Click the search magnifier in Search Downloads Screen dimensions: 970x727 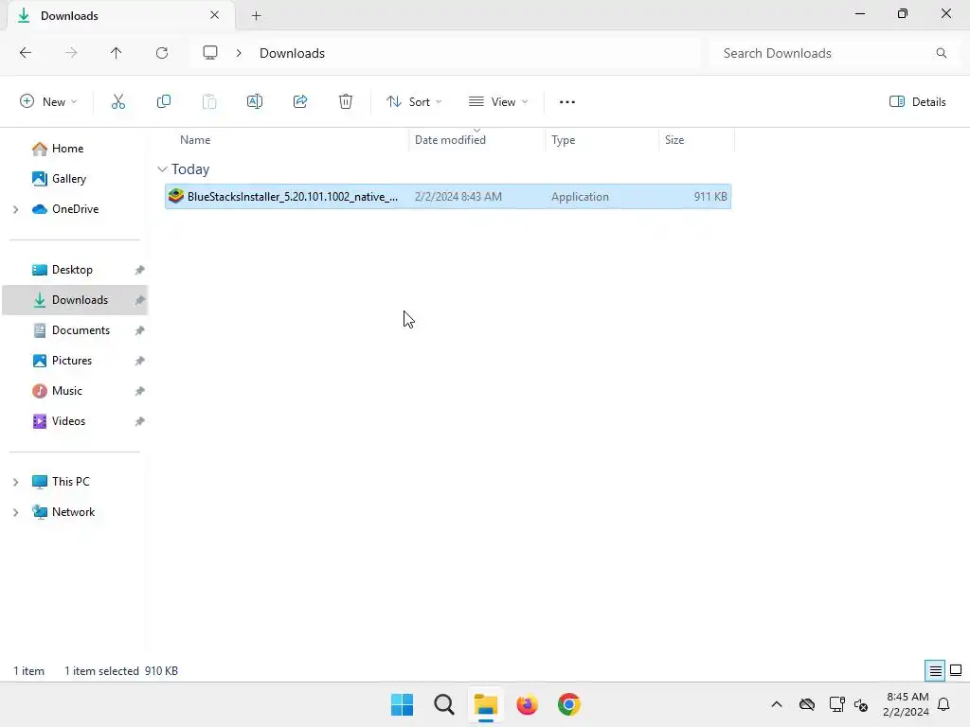point(941,53)
